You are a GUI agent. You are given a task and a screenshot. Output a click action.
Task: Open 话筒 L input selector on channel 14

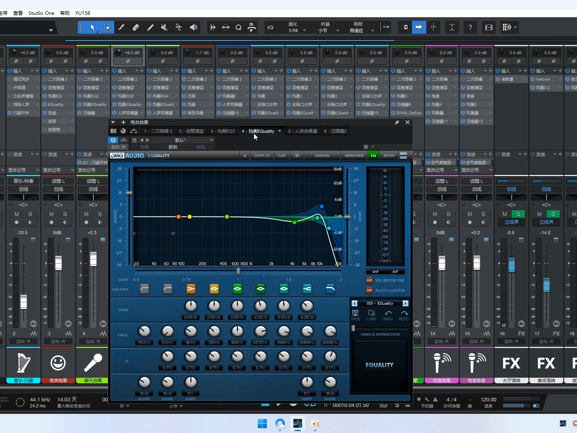point(442,181)
